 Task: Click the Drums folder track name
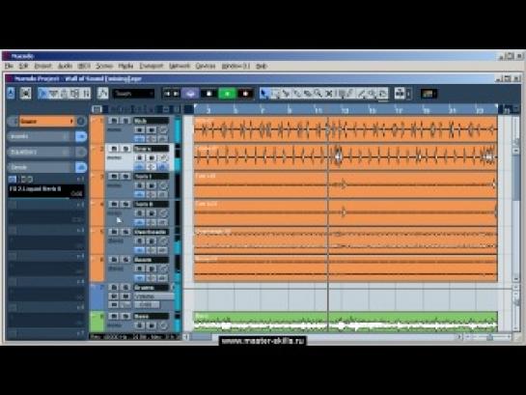151,288
